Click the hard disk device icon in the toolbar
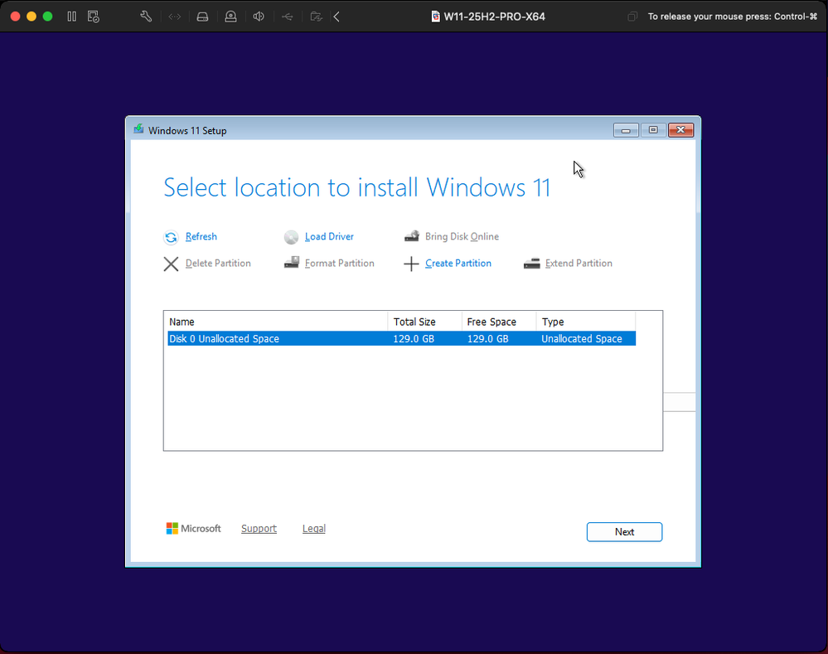Image resolution: width=828 pixels, height=654 pixels. point(202,17)
